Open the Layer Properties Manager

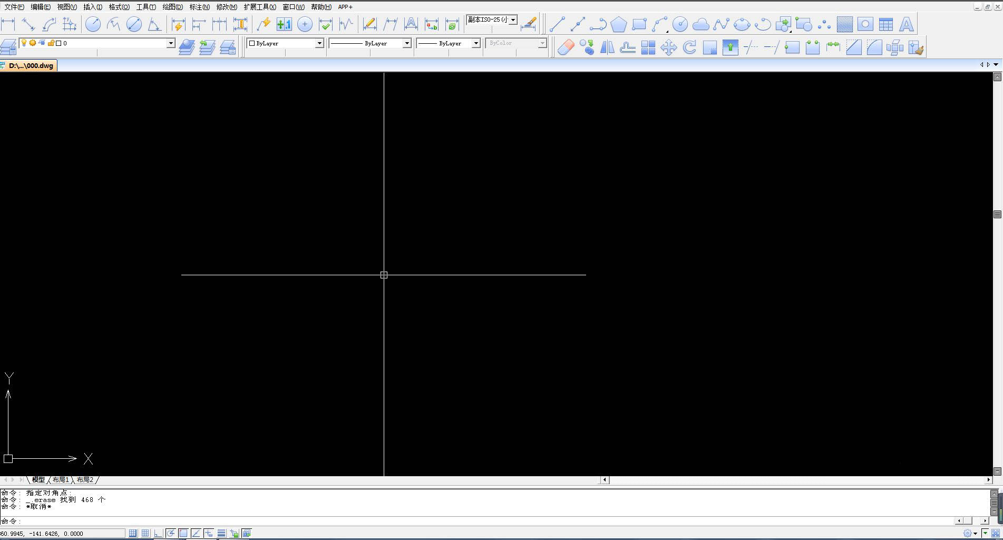(8, 47)
